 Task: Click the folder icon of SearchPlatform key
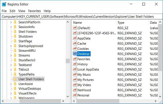click(x=15, y=22)
